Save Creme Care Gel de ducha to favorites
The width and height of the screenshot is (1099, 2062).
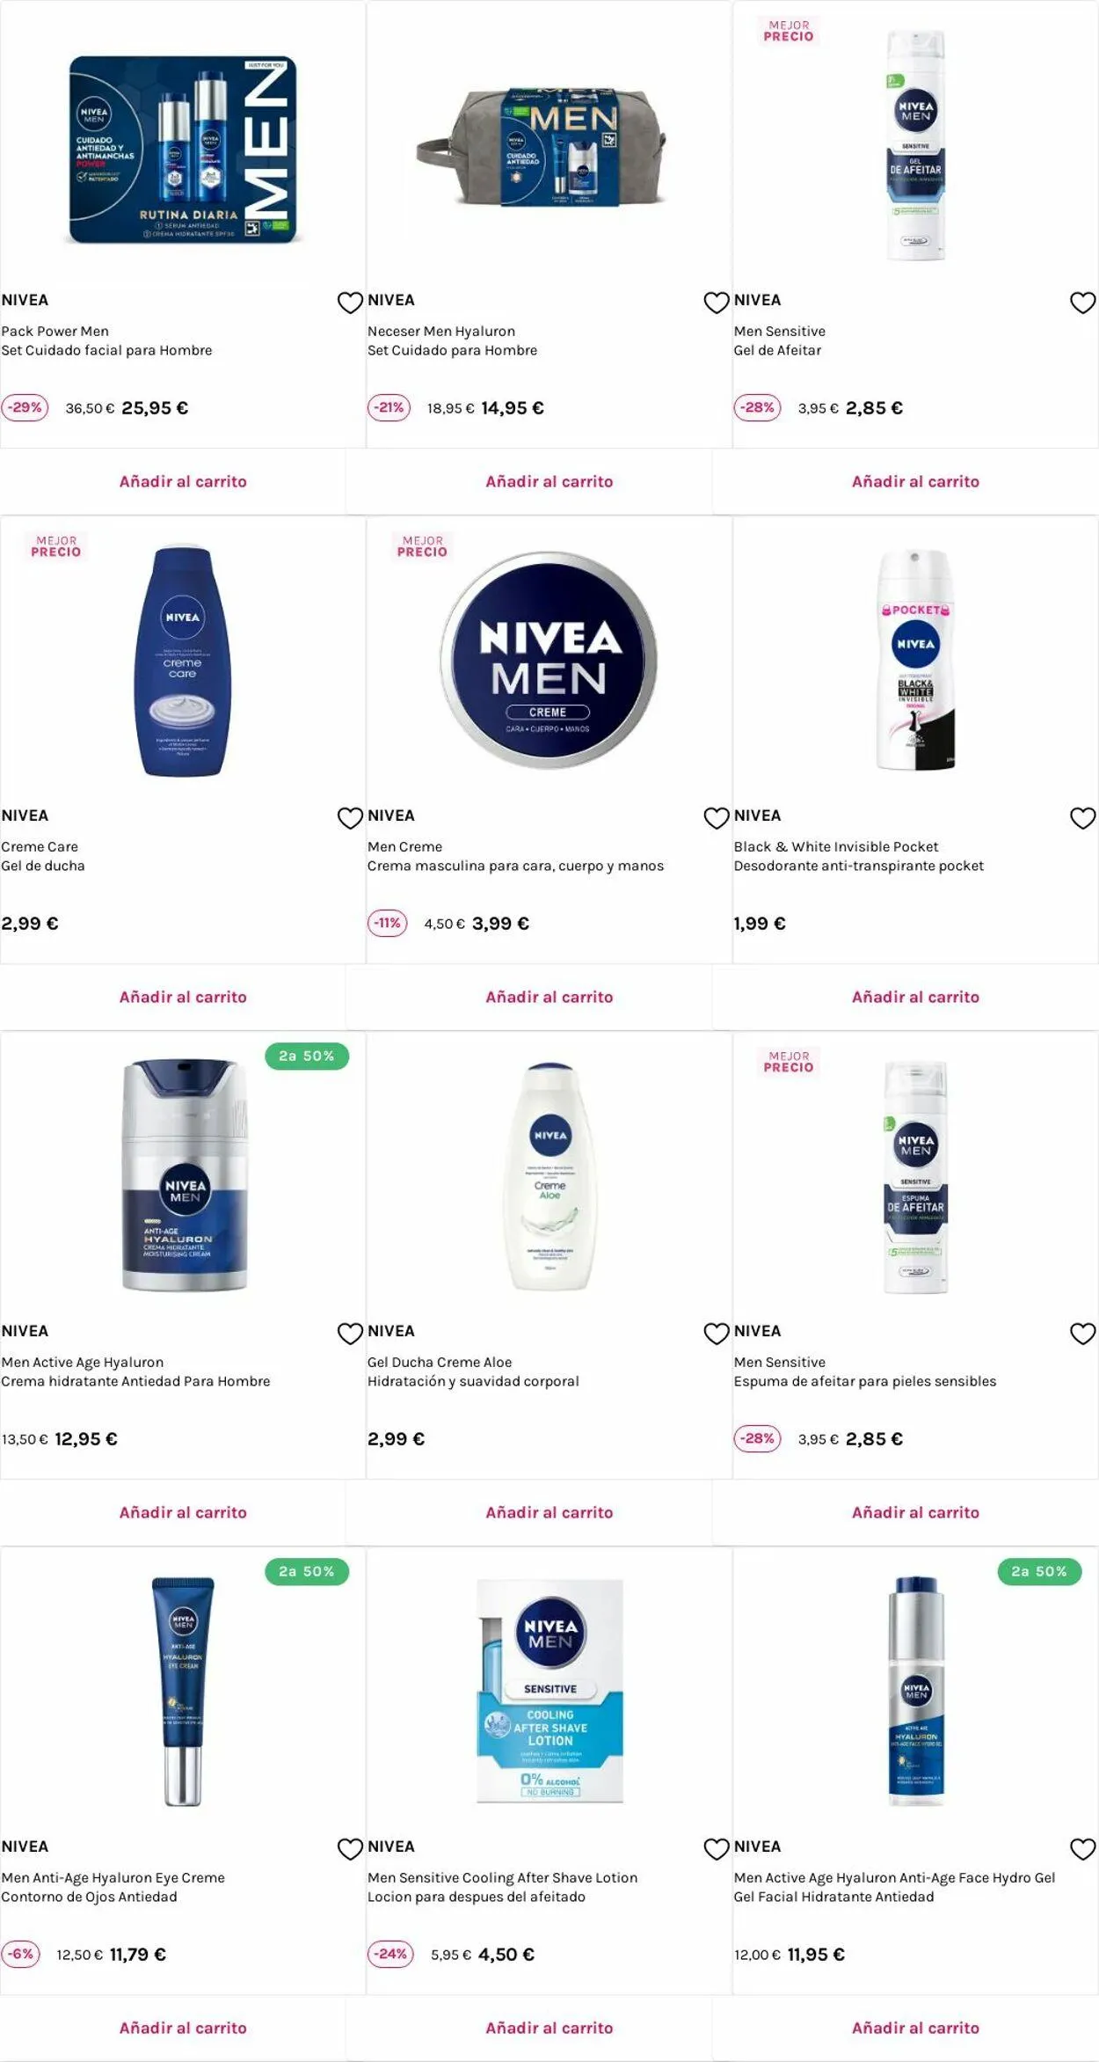(350, 818)
